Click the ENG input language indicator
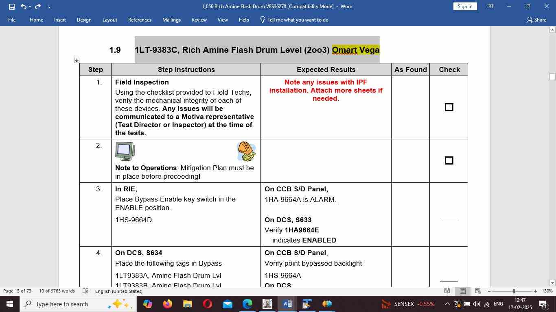 (x=498, y=304)
